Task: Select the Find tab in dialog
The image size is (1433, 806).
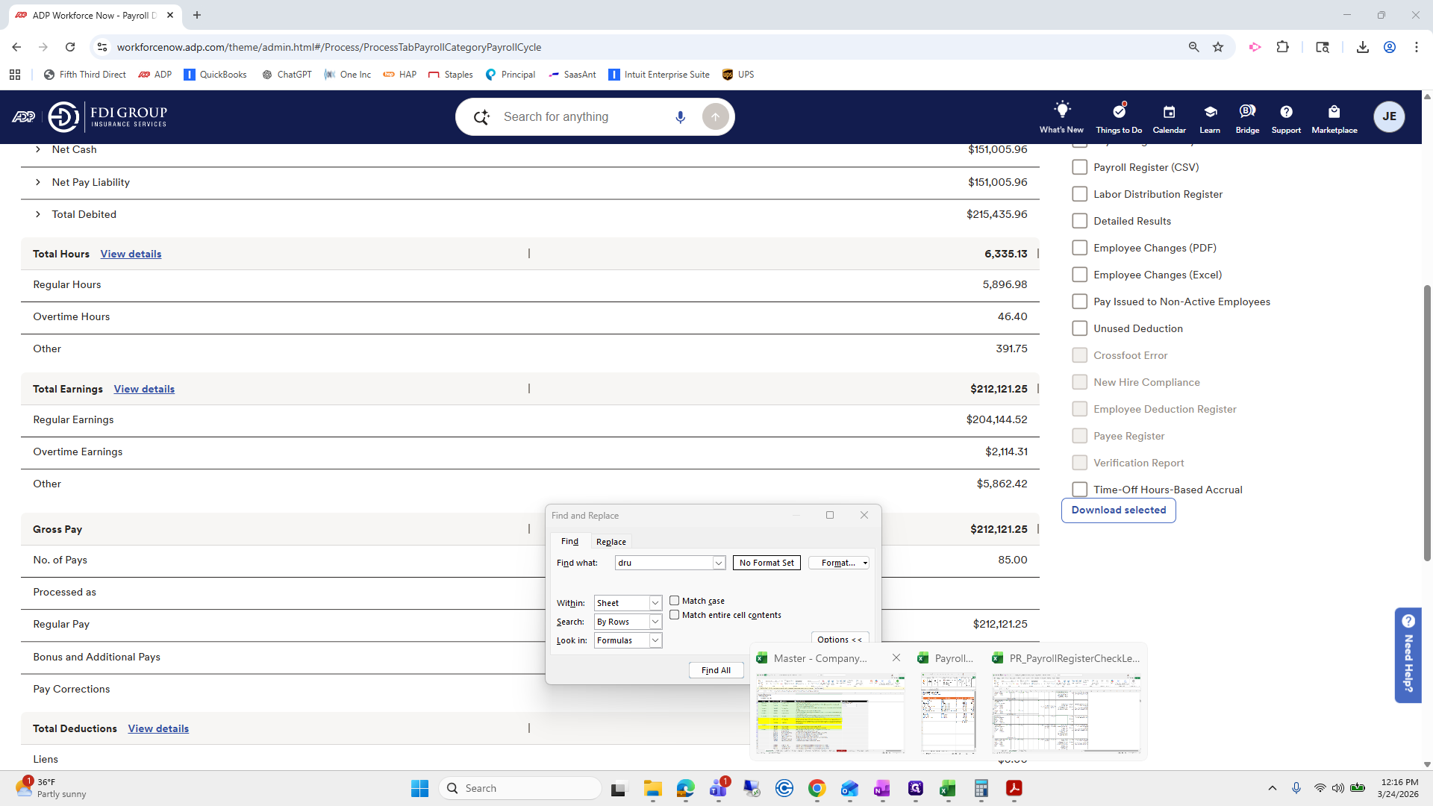Action: point(569,542)
